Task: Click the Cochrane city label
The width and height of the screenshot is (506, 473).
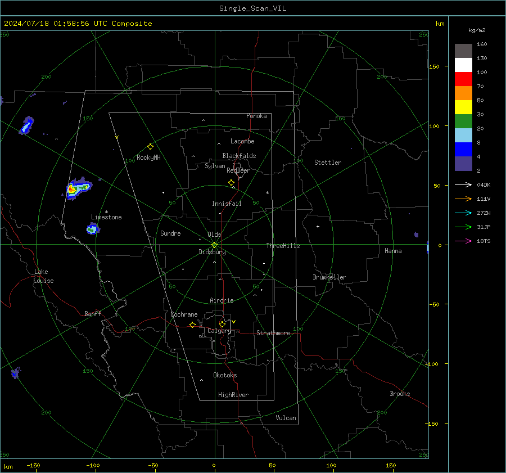Action: pos(184,314)
